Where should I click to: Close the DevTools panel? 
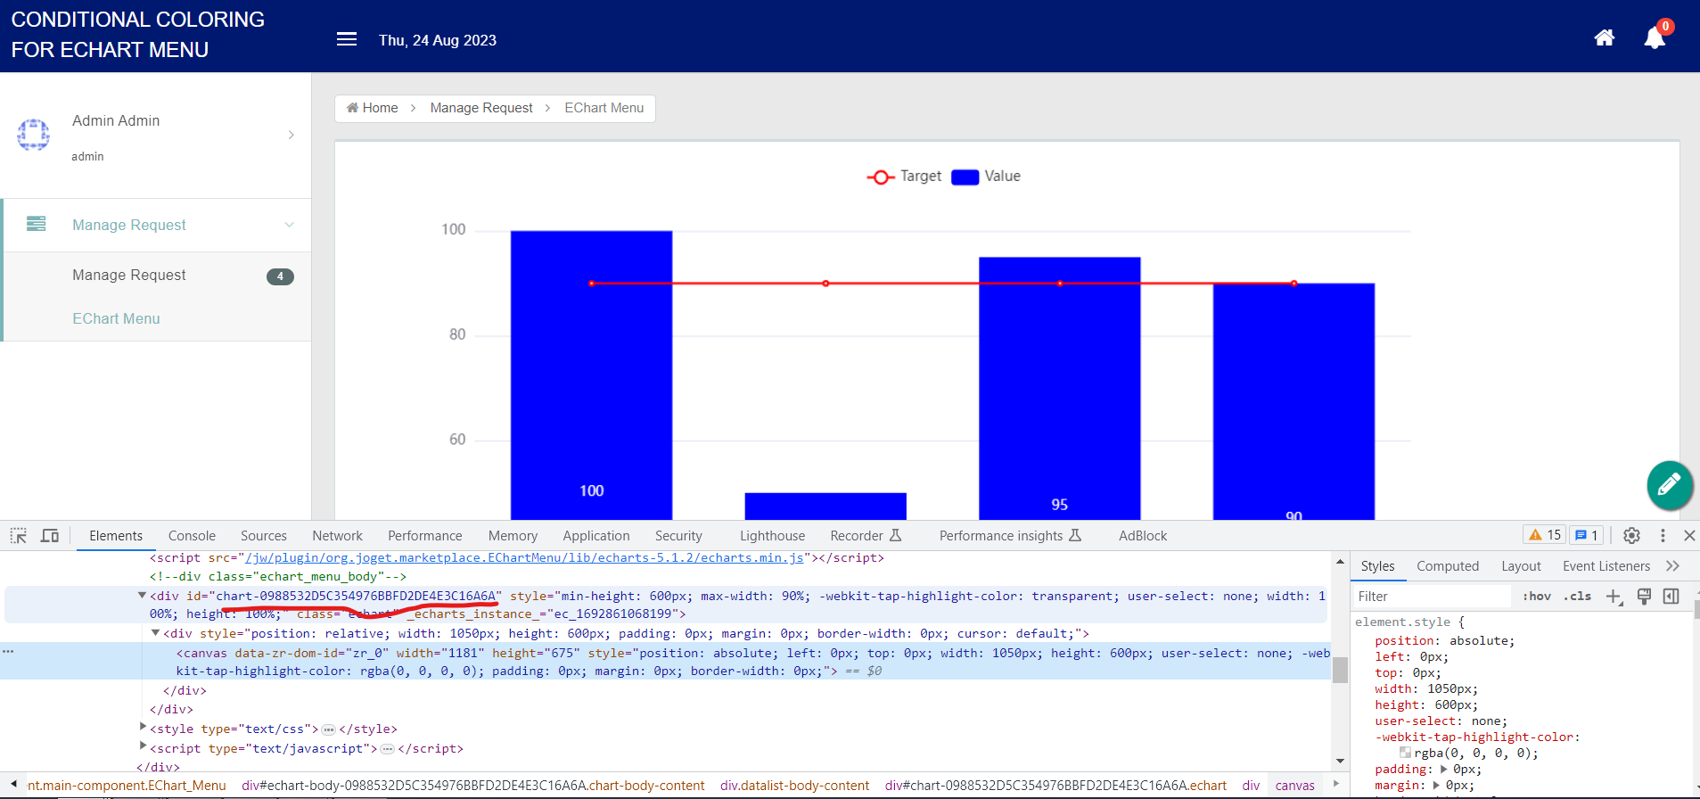coord(1689,535)
